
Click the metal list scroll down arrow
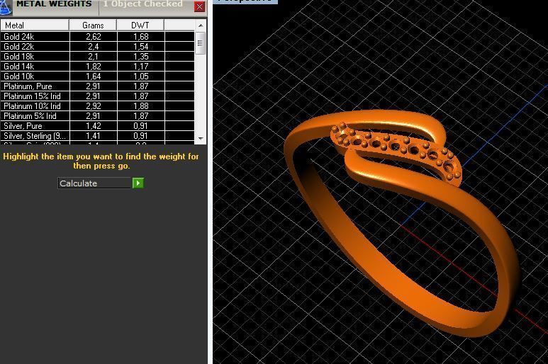pyautogui.click(x=201, y=139)
